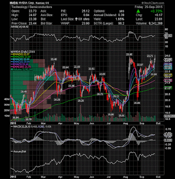Click the up arrow beside Last Size
175x179 pixels.
pyautogui.click(x=77, y=19)
